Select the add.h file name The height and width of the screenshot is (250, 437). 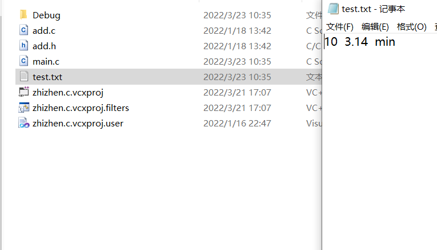point(44,46)
